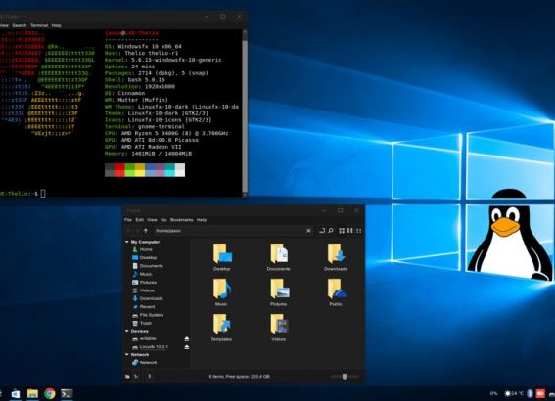Eject the Linuxfx 10.3.1 device
Screen dimensions: 555x401
click(x=187, y=347)
